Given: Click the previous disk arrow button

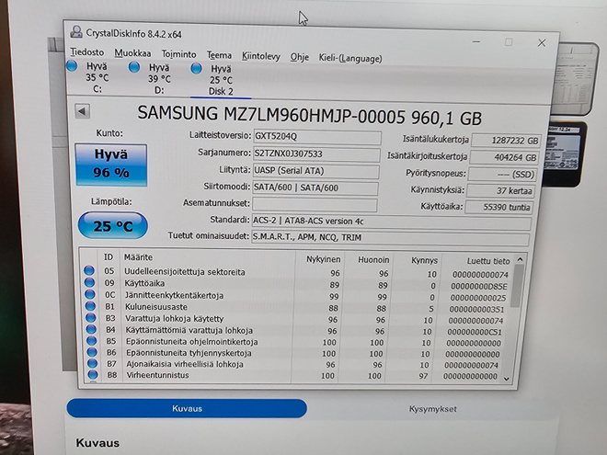Looking at the screenshot, I should click(82, 111).
